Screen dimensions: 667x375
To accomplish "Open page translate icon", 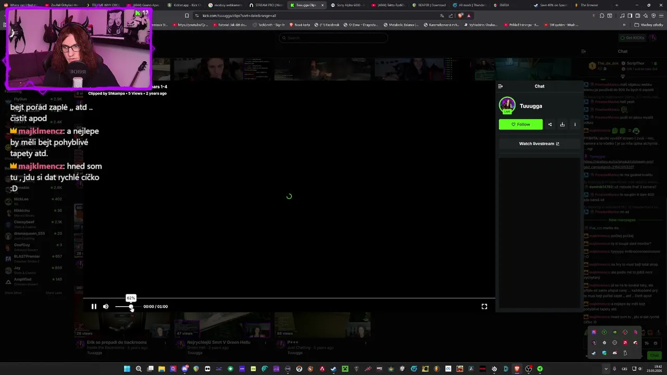I will click(x=442, y=16).
